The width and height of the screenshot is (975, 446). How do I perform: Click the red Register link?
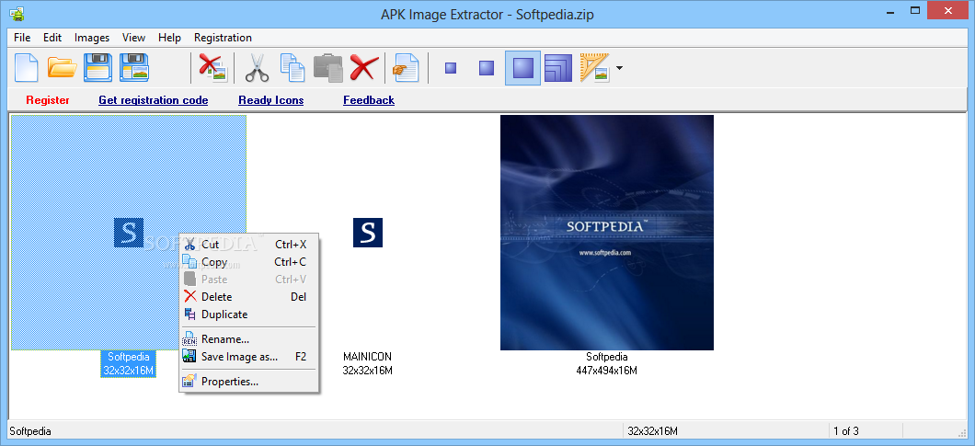[48, 100]
